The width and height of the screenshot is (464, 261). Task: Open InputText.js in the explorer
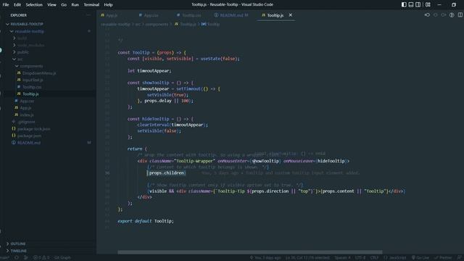point(33,80)
